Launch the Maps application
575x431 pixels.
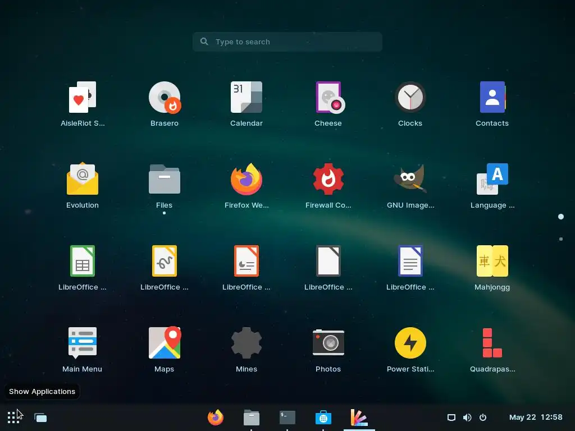pos(165,350)
